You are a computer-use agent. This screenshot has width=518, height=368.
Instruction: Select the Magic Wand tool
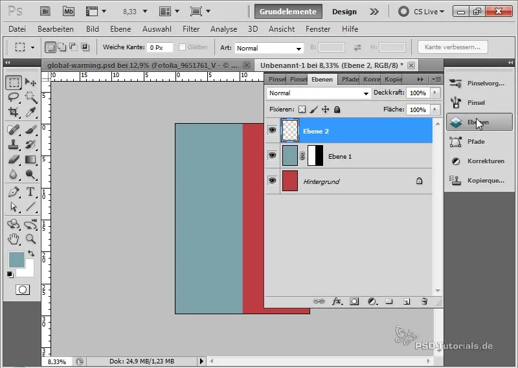click(x=30, y=97)
